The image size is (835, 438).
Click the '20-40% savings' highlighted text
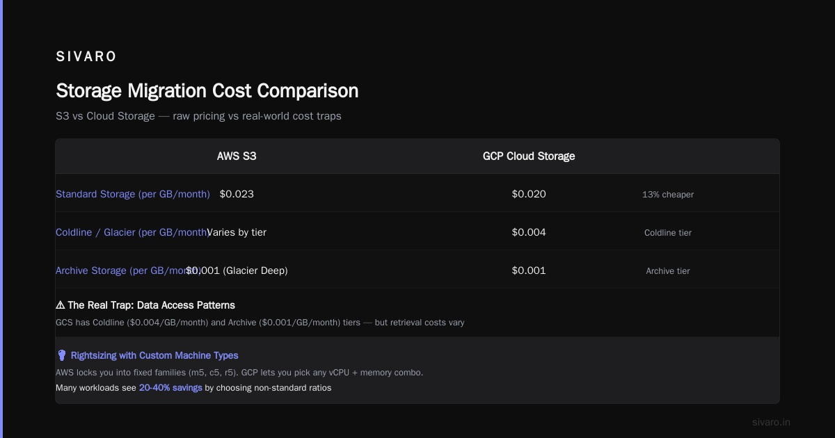(x=170, y=388)
